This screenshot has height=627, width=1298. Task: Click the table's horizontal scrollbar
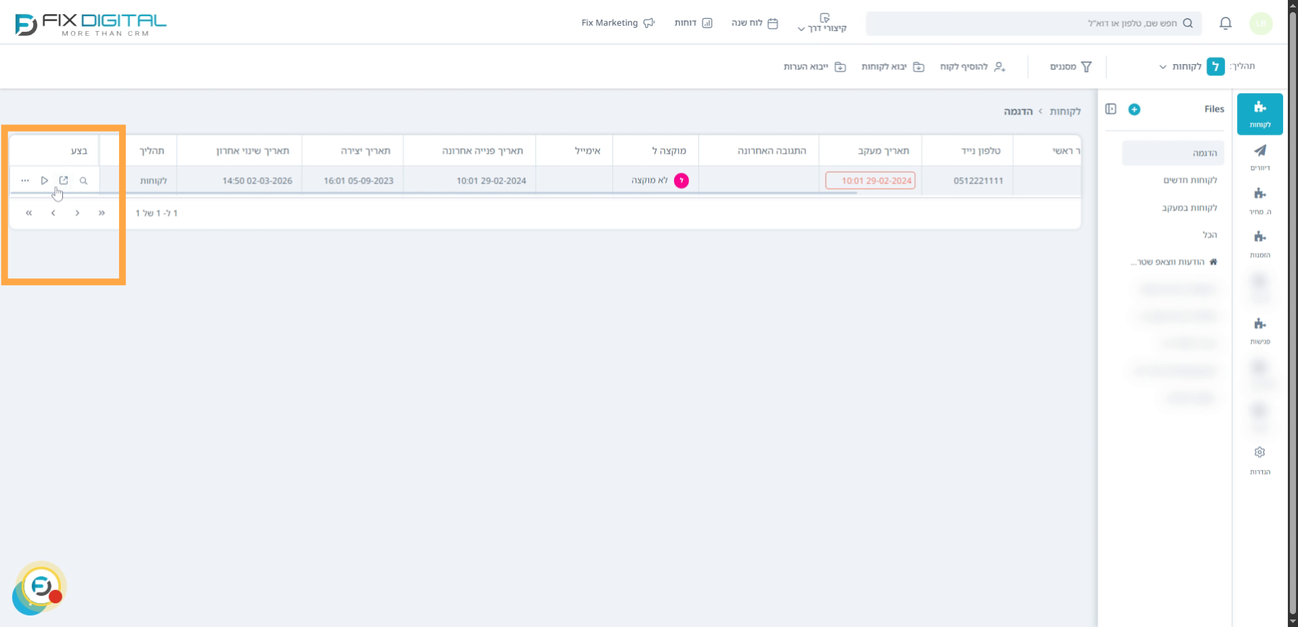tap(433, 193)
